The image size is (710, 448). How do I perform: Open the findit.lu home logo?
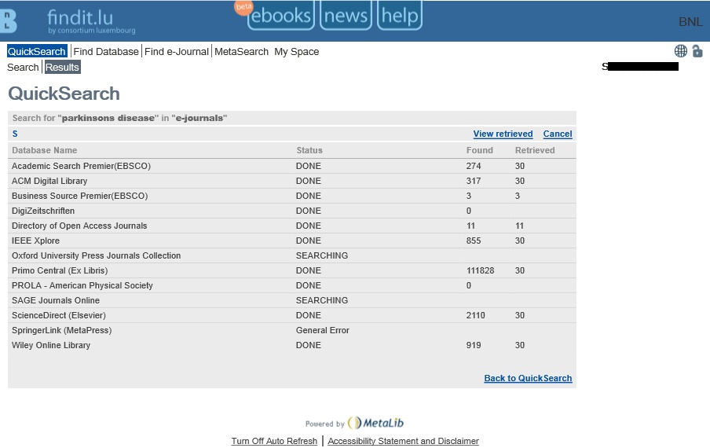coord(91,22)
